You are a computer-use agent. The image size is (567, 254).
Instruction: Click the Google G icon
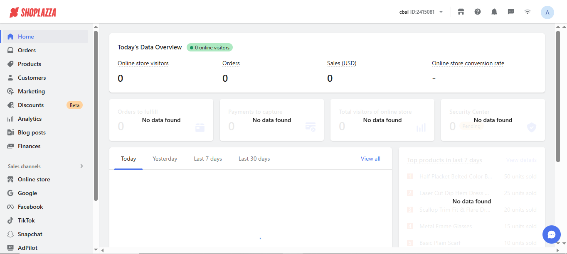point(10,193)
